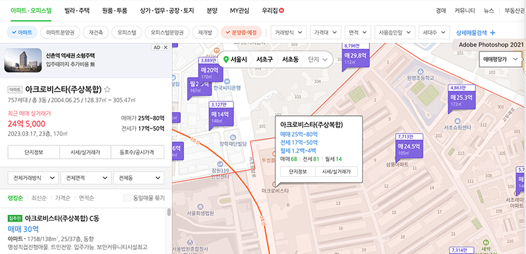
Task: Enable the 오피스텔분양권 filter chip
Action: 167,32
